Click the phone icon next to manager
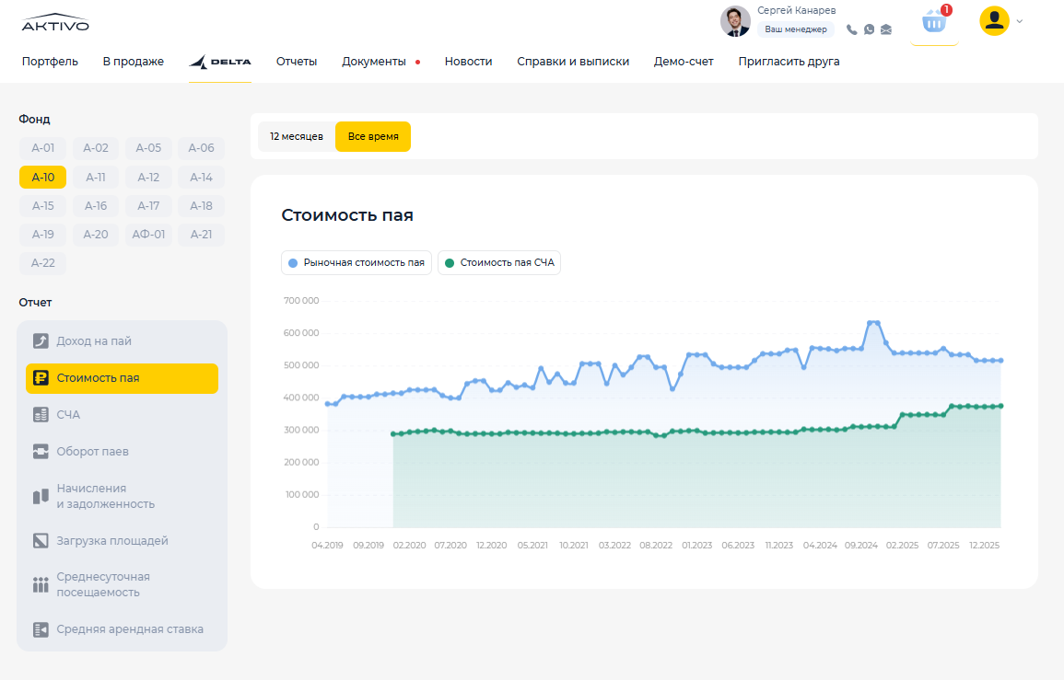The image size is (1064, 680). pos(851,29)
